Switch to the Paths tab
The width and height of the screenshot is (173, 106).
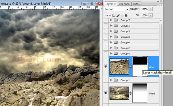(136, 4)
